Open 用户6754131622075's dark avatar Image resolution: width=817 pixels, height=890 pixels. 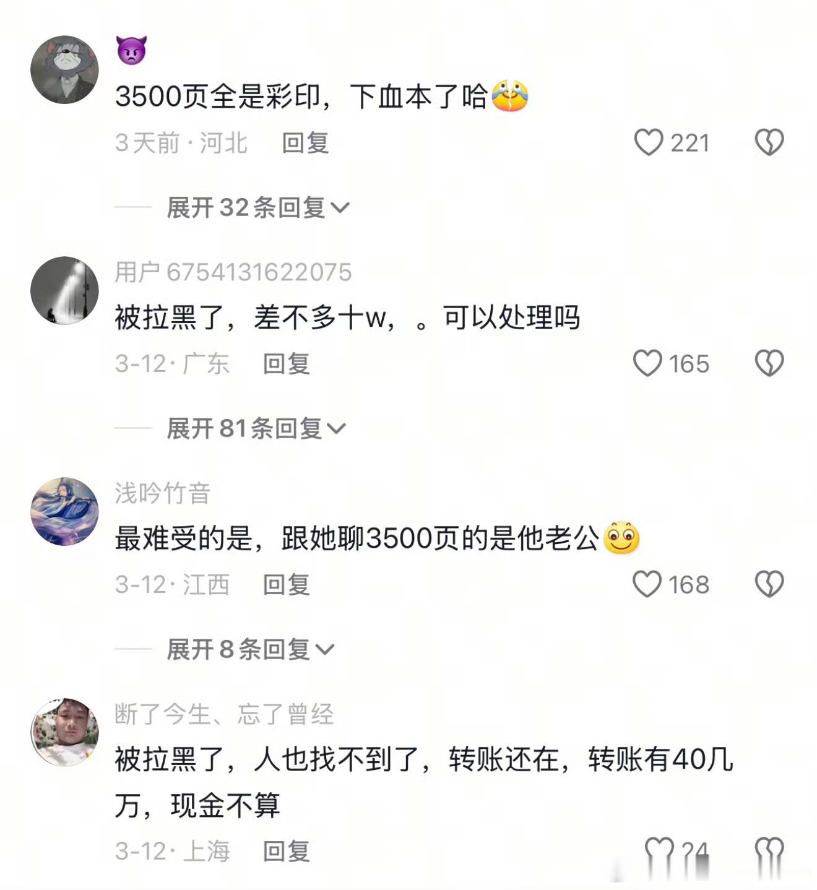click(64, 290)
